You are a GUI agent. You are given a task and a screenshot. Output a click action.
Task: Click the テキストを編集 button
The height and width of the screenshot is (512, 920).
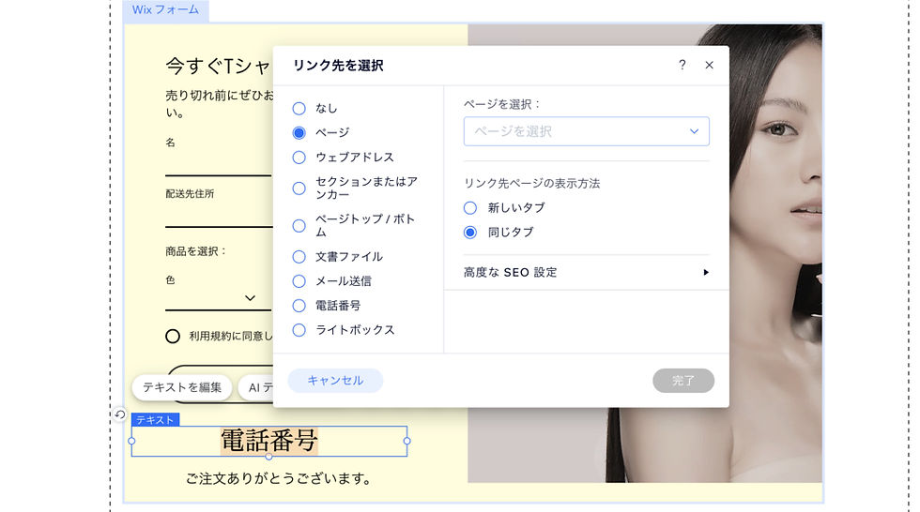click(182, 387)
